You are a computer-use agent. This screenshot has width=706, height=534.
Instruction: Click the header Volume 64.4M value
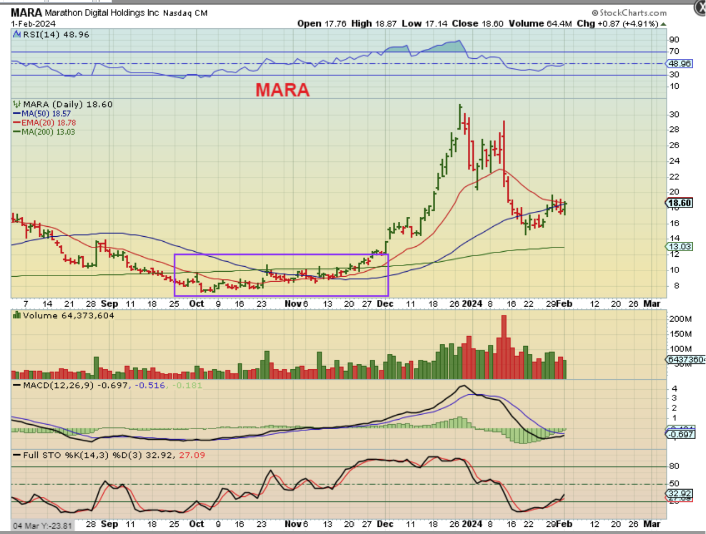[x=540, y=23]
